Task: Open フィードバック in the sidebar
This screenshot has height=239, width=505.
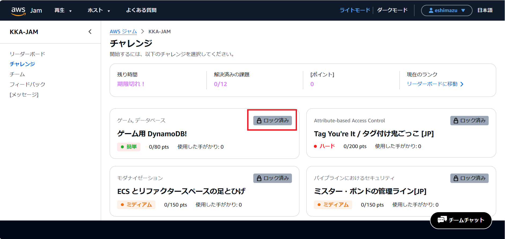Action: pos(27,84)
